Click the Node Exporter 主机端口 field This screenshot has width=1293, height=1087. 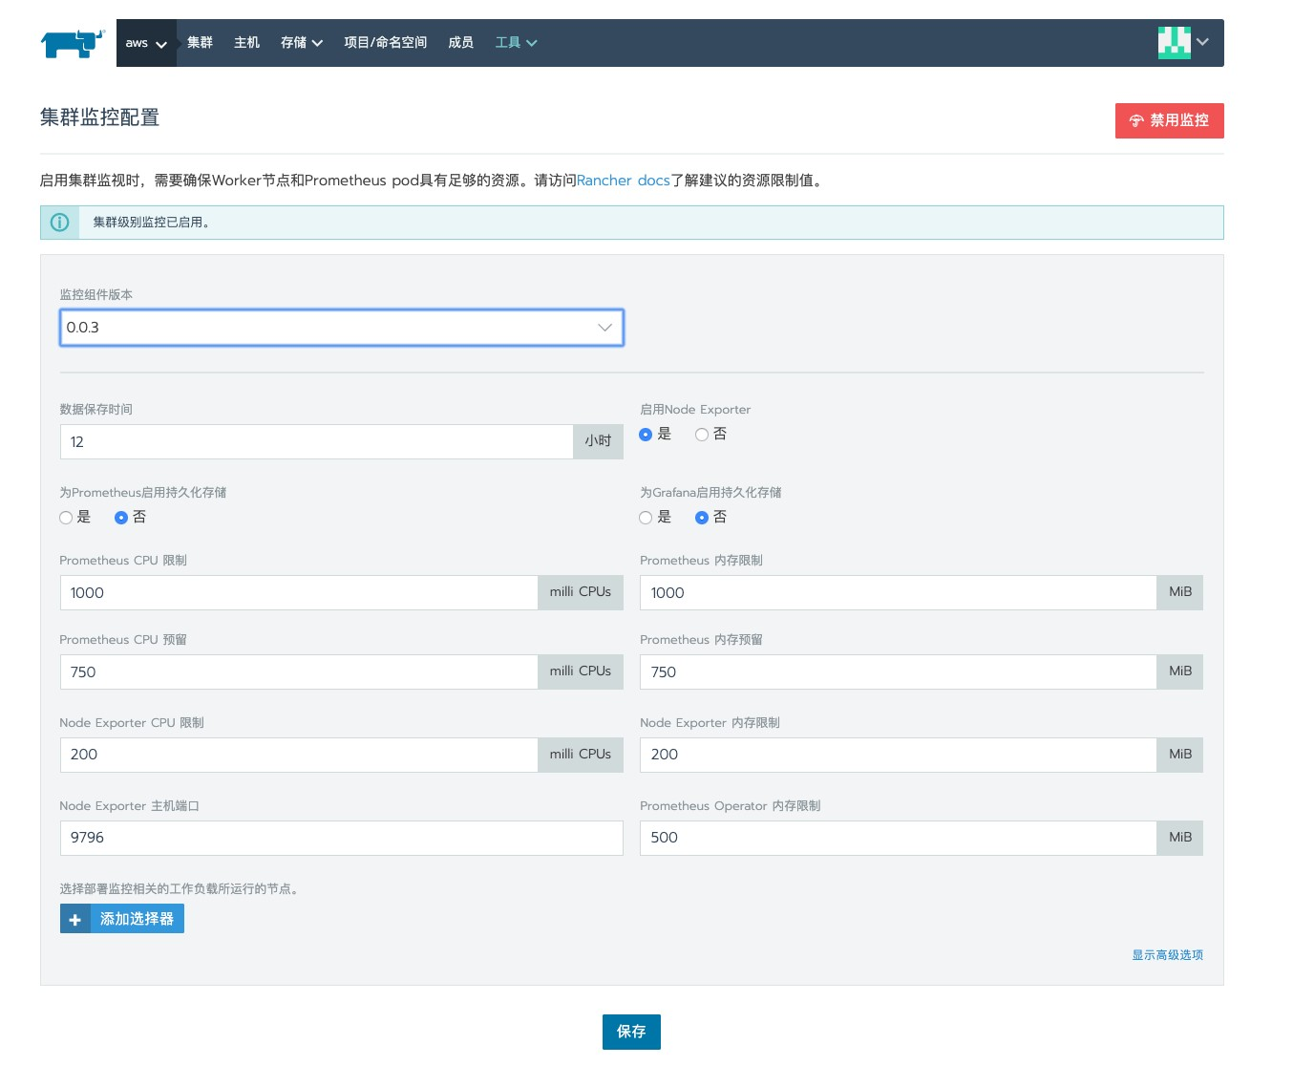[x=342, y=838]
